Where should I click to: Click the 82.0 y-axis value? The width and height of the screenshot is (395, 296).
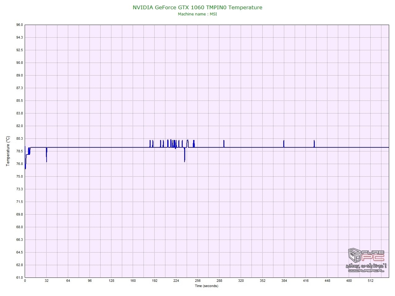19,126
